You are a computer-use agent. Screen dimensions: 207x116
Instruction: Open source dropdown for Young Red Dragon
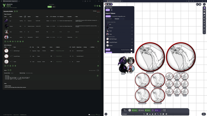click(x=53, y=56)
